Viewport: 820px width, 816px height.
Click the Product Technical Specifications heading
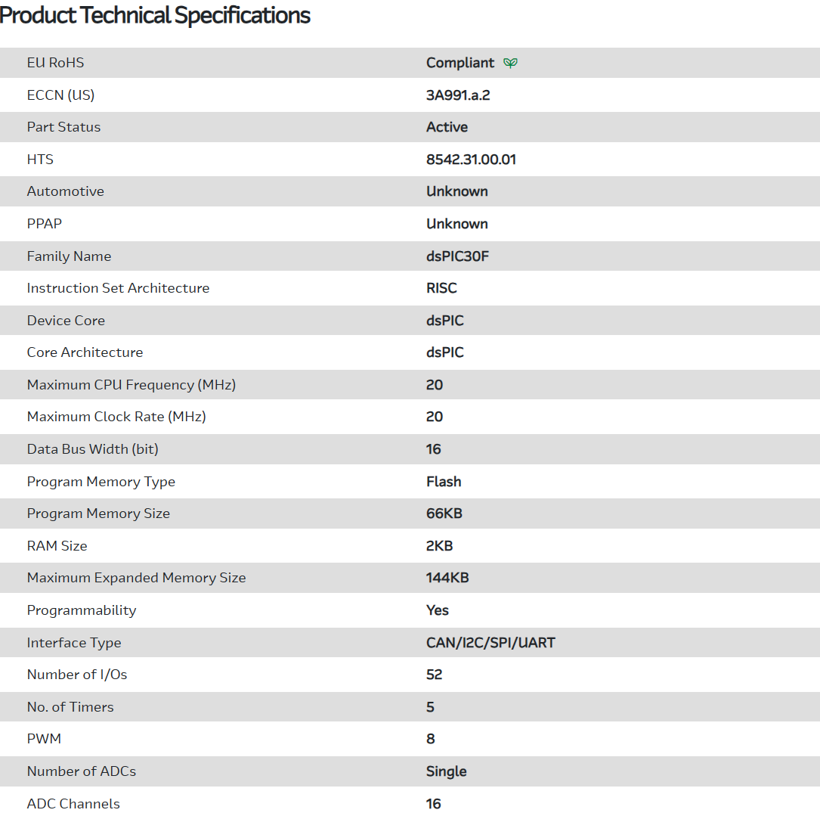click(155, 15)
